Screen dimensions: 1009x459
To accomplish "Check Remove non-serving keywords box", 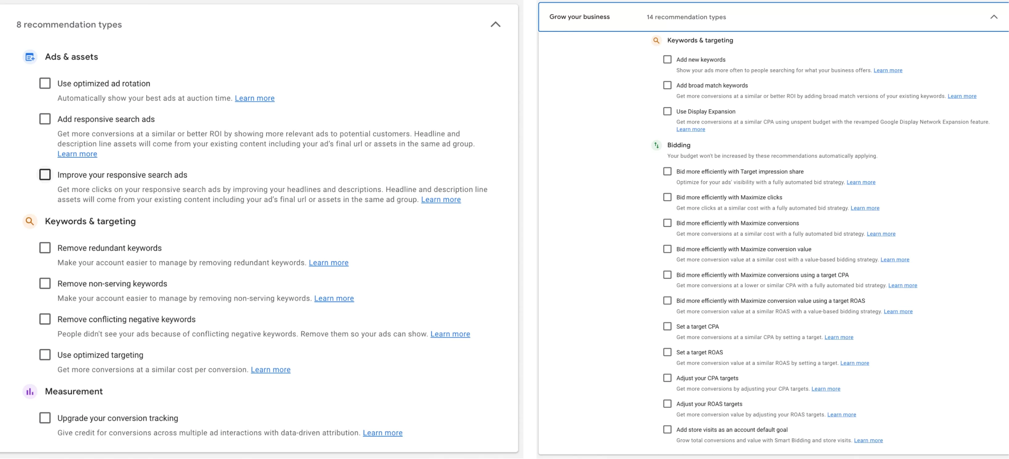I will coord(45,283).
